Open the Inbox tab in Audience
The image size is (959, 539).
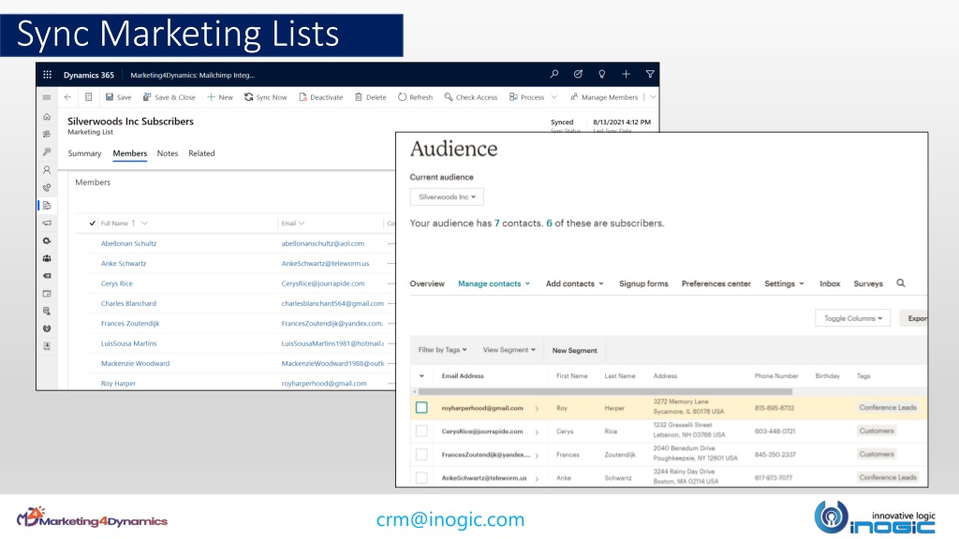pos(830,284)
